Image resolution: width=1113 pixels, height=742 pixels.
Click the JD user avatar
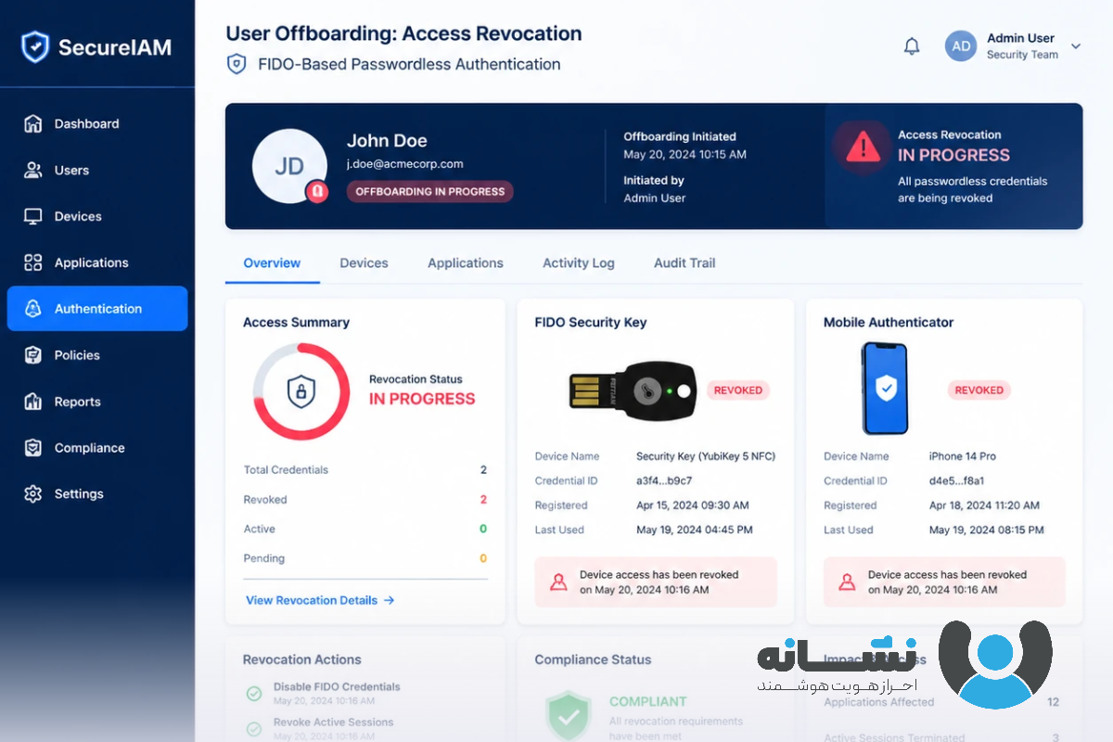tap(289, 166)
